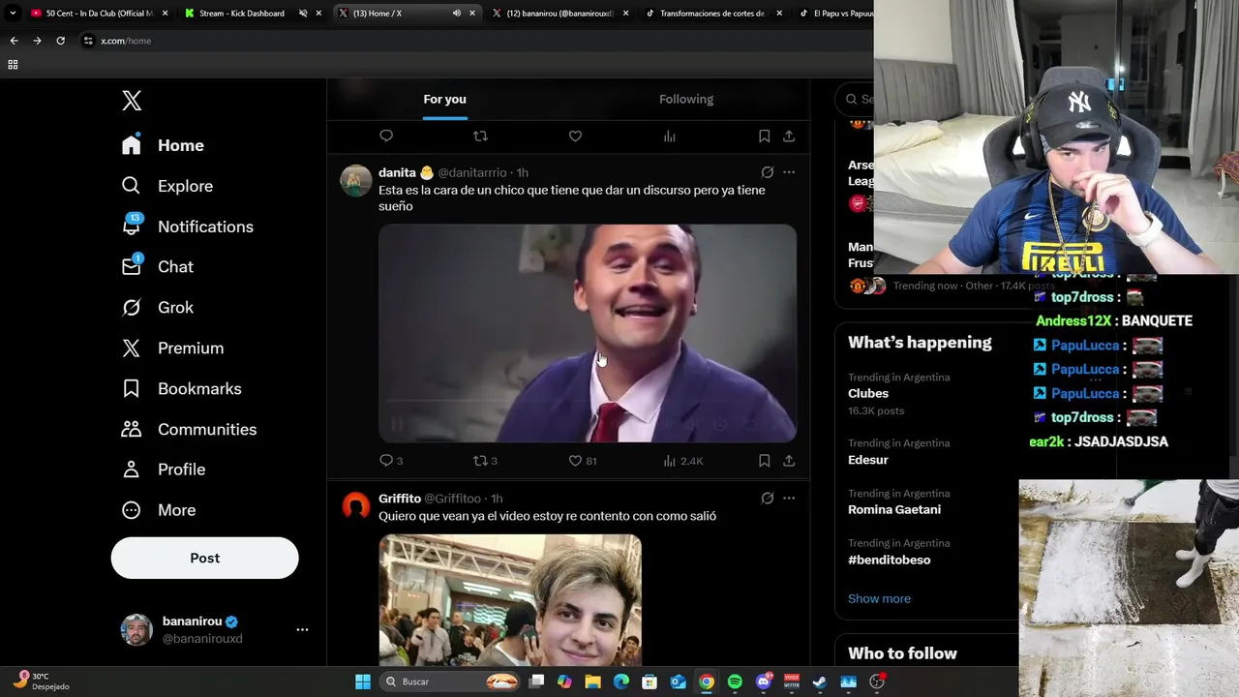
Task: Unmute the Kick Dashboard tab
Action: [x=303, y=14]
